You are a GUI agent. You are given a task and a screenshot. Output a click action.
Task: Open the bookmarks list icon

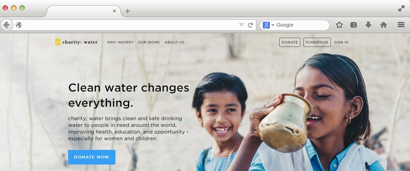click(354, 25)
